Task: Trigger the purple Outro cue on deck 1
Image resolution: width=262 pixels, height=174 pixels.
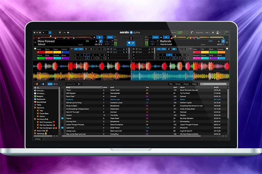Action: pyautogui.click(x=65, y=58)
